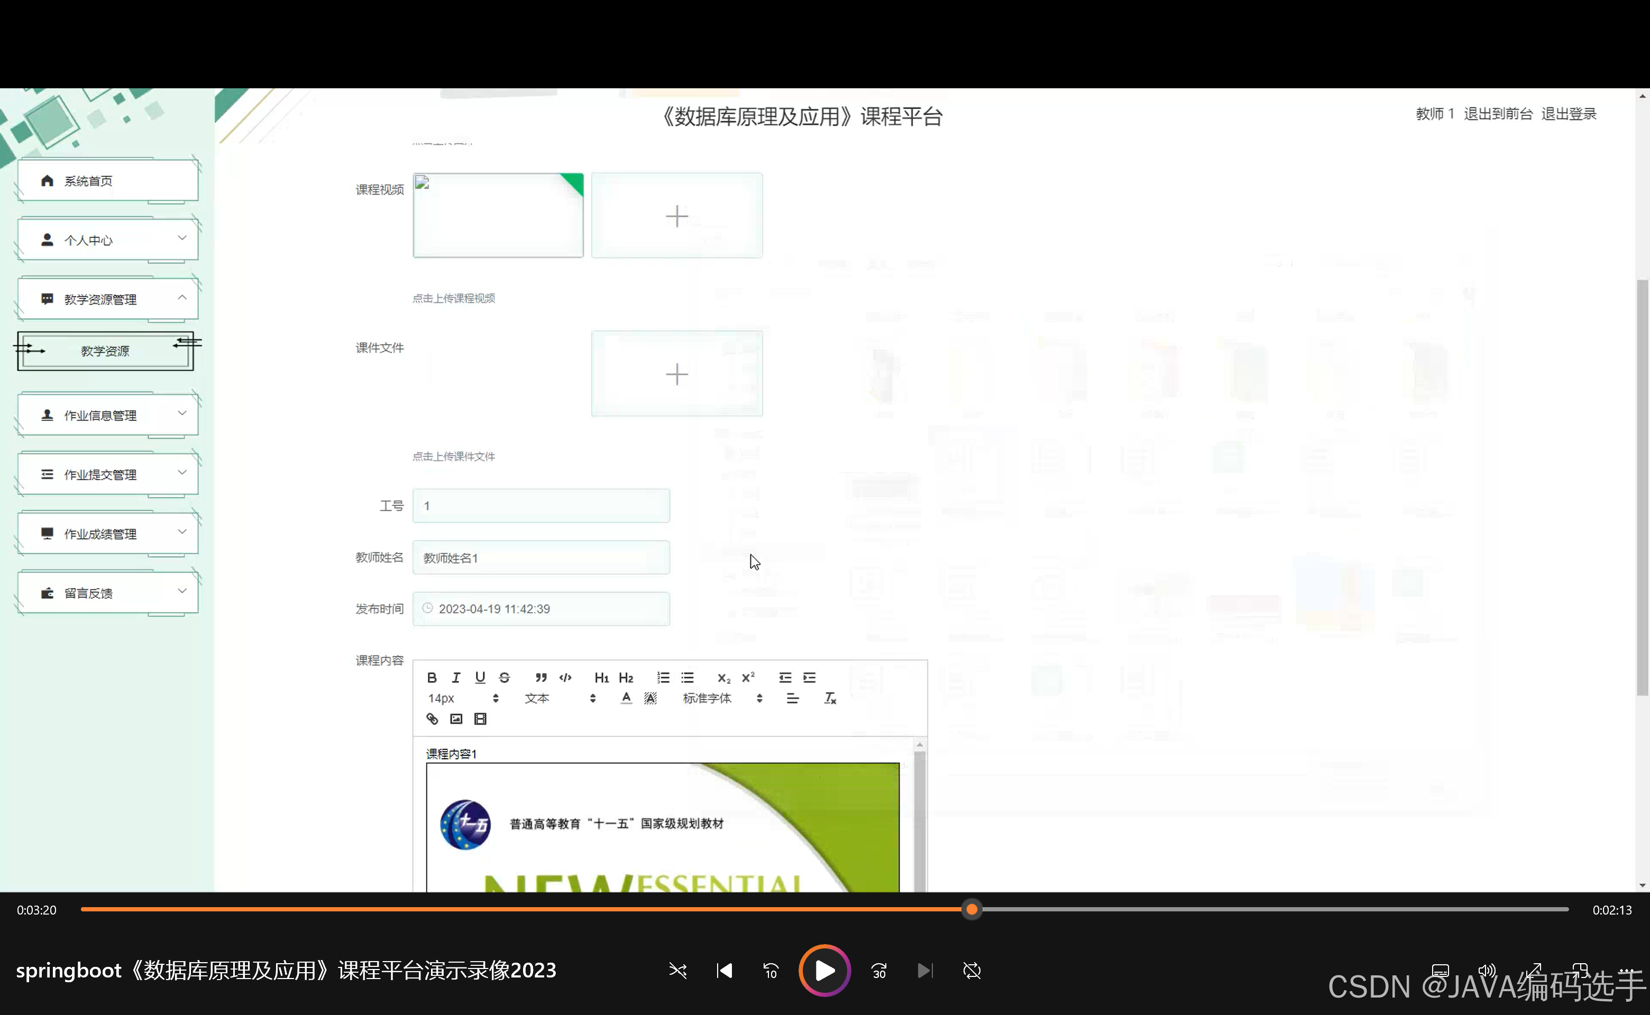Apply Heading 1 style (H1)

(602, 677)
